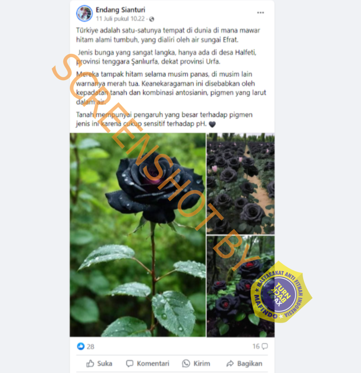
Task: View the 28 reactions count
Action: [90, 346]
